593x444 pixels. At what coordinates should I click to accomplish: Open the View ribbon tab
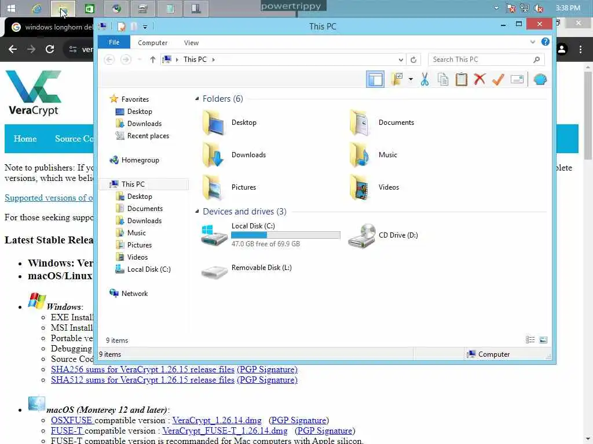point(191,43)
